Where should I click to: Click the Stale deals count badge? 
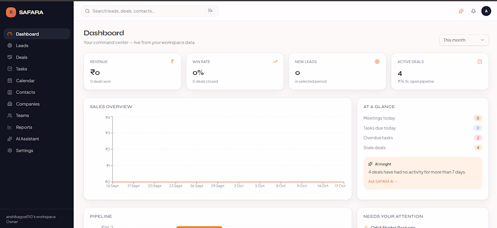pyautogui.click(x=478, y=148)
